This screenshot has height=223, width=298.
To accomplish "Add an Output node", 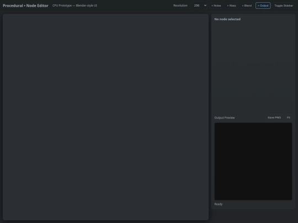I will click(263, 6).
